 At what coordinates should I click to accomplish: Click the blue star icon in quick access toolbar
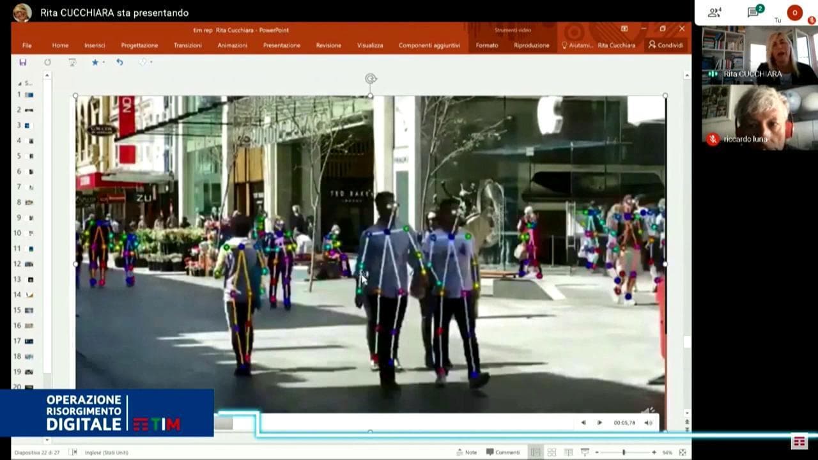[x=95, y=63]
